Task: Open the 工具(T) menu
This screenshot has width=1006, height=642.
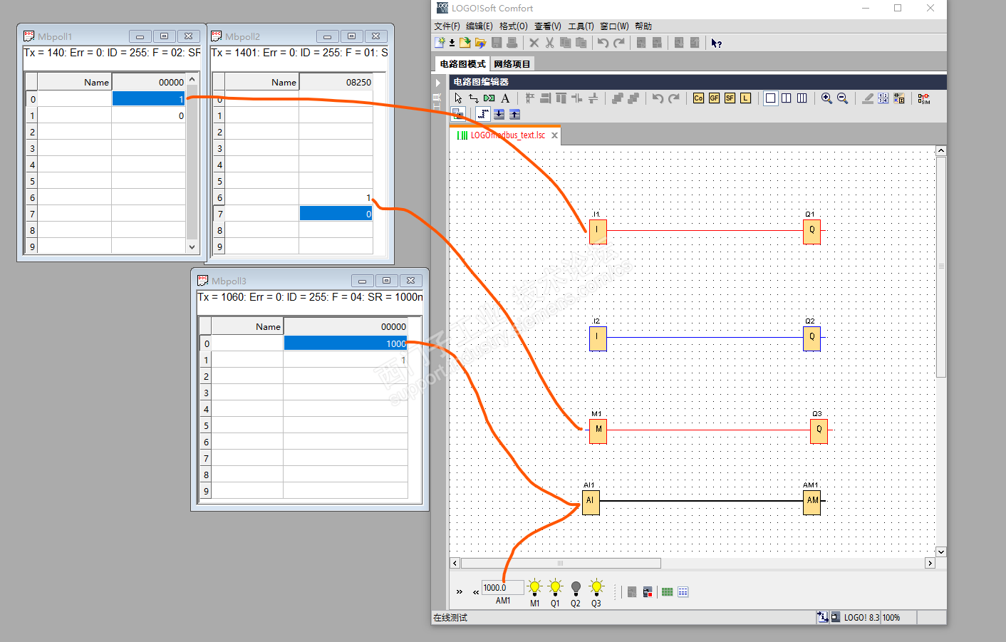Action: click(x=581, y=26)
